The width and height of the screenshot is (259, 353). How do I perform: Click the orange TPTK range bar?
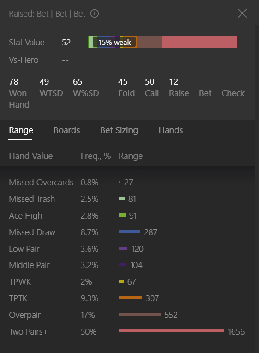130,298
